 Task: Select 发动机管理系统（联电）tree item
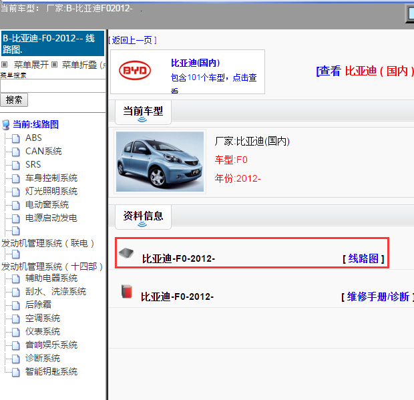pyautogui.click(x=48, y=243)
